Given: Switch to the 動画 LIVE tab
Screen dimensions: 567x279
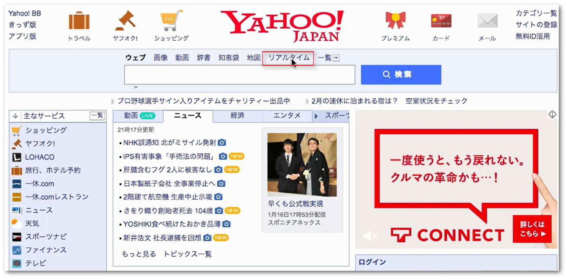Looking at the screenshot, I should [x=139, y=116].
